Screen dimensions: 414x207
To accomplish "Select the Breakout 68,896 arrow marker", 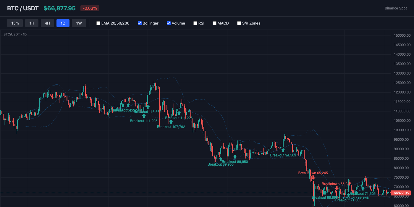I will point(324,193).
